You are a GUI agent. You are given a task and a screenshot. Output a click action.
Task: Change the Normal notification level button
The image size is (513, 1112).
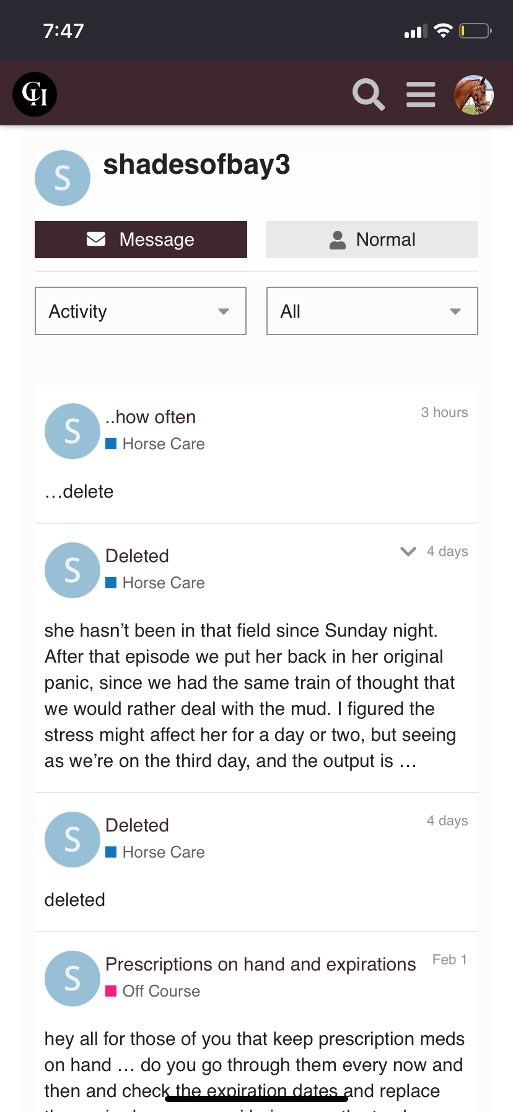point(372,240)
